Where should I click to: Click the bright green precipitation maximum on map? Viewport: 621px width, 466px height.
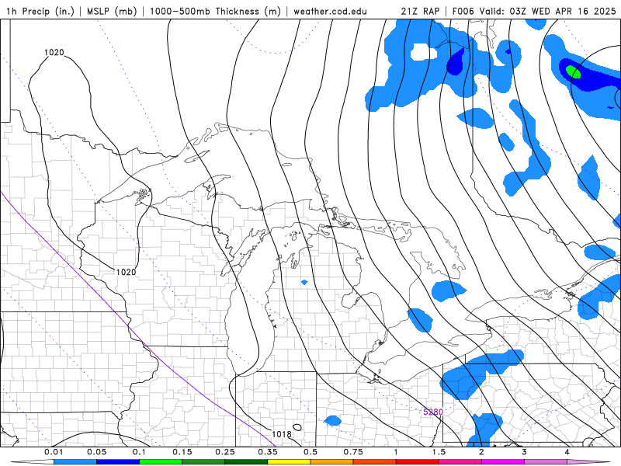tap(573, 72)
